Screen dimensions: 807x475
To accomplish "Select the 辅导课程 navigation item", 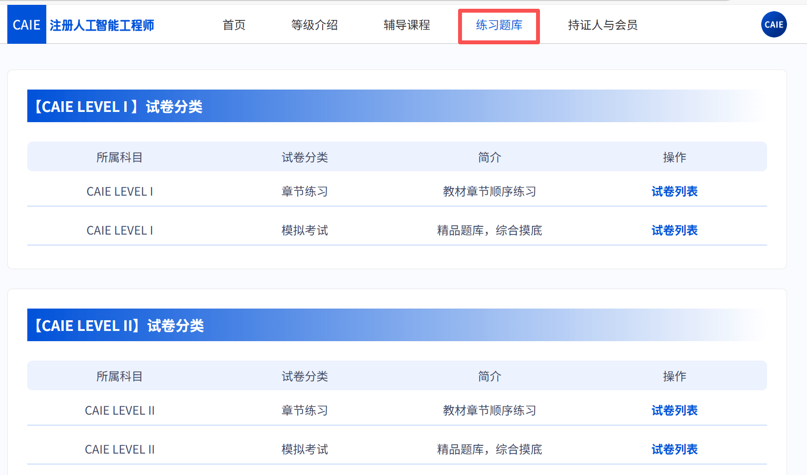I will tap(406, 25).
